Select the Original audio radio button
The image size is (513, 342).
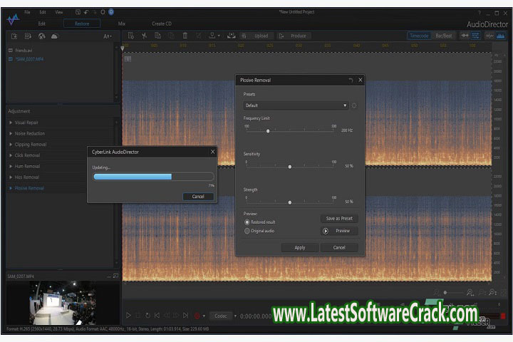click(247, 231)
